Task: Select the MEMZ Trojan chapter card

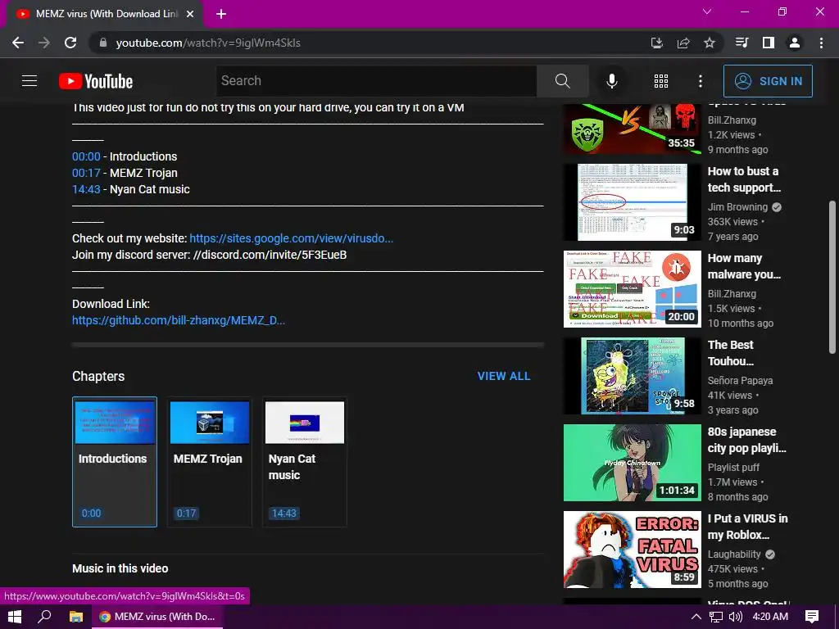Action: click(209, 462)
